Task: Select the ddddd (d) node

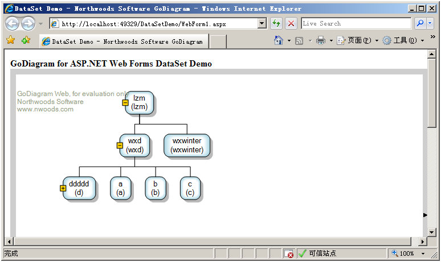Action: click(x=79, y=188)
